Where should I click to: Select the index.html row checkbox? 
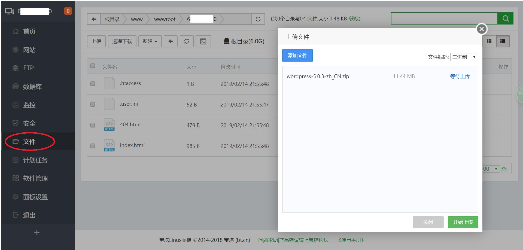pos(93,146)
